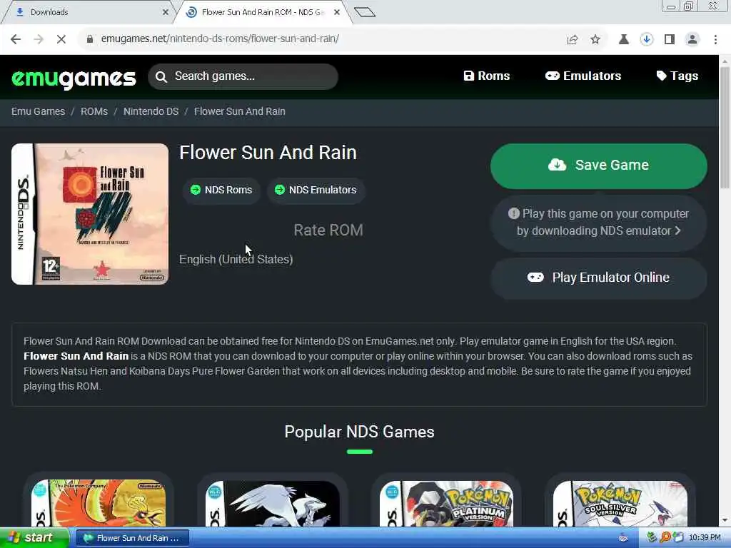Open Chrome Labs flask icon
The width and height of the screenshot is (731, 548).
[624, 40]
